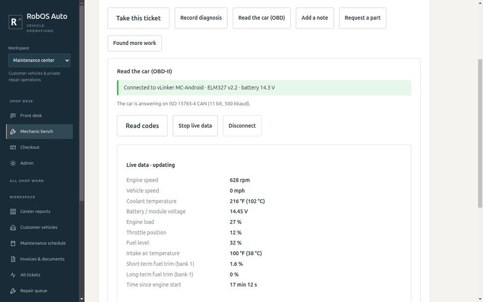Viewport: 483px width, 302px height.
Task: Click the Read the car (OBD-II) heading
Action: click(144, 72)
